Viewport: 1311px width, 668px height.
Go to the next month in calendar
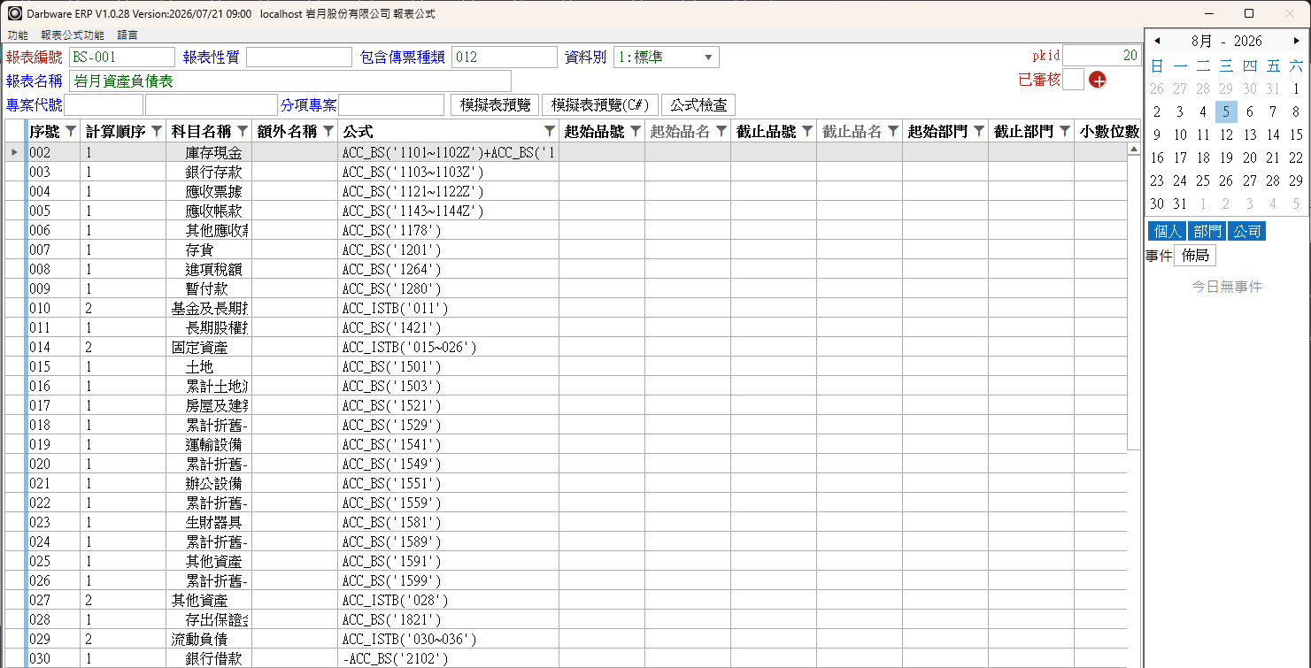click(1297, 41)
